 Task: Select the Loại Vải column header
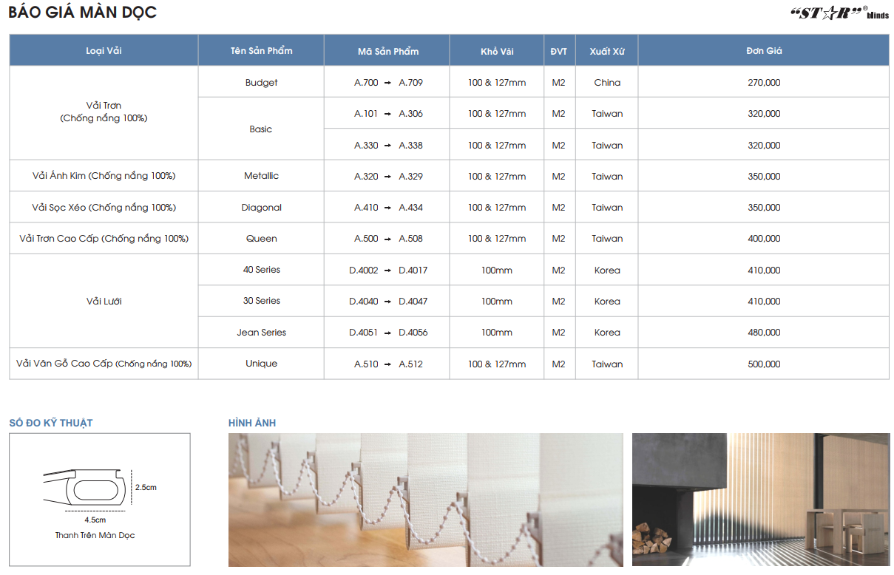pos(104,51)
